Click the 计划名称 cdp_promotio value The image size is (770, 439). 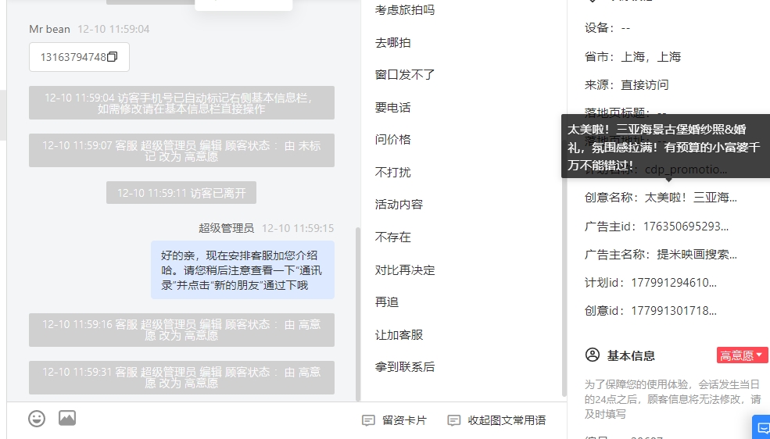pos(686,170)
